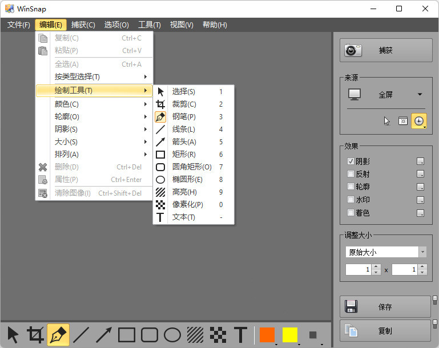
Task: Choose 钢笔(P) from drawing tools submenu
Action: pyautogui.click(x=194, y=116)
